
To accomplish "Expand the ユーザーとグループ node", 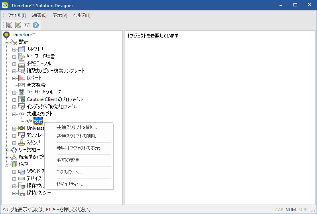I will point(14,93).
